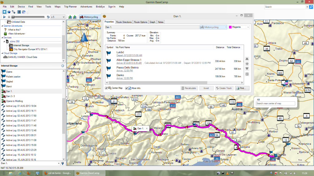Click the Invert button
Viewport: 314px width, 176px height.
(x=206, y=88)
